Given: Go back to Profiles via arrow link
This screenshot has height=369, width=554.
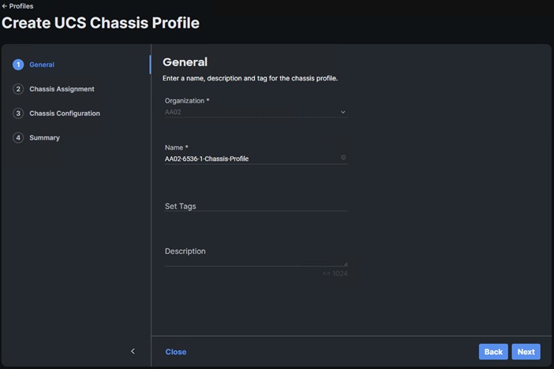Looking at the screenshot, I should [17, 6].
